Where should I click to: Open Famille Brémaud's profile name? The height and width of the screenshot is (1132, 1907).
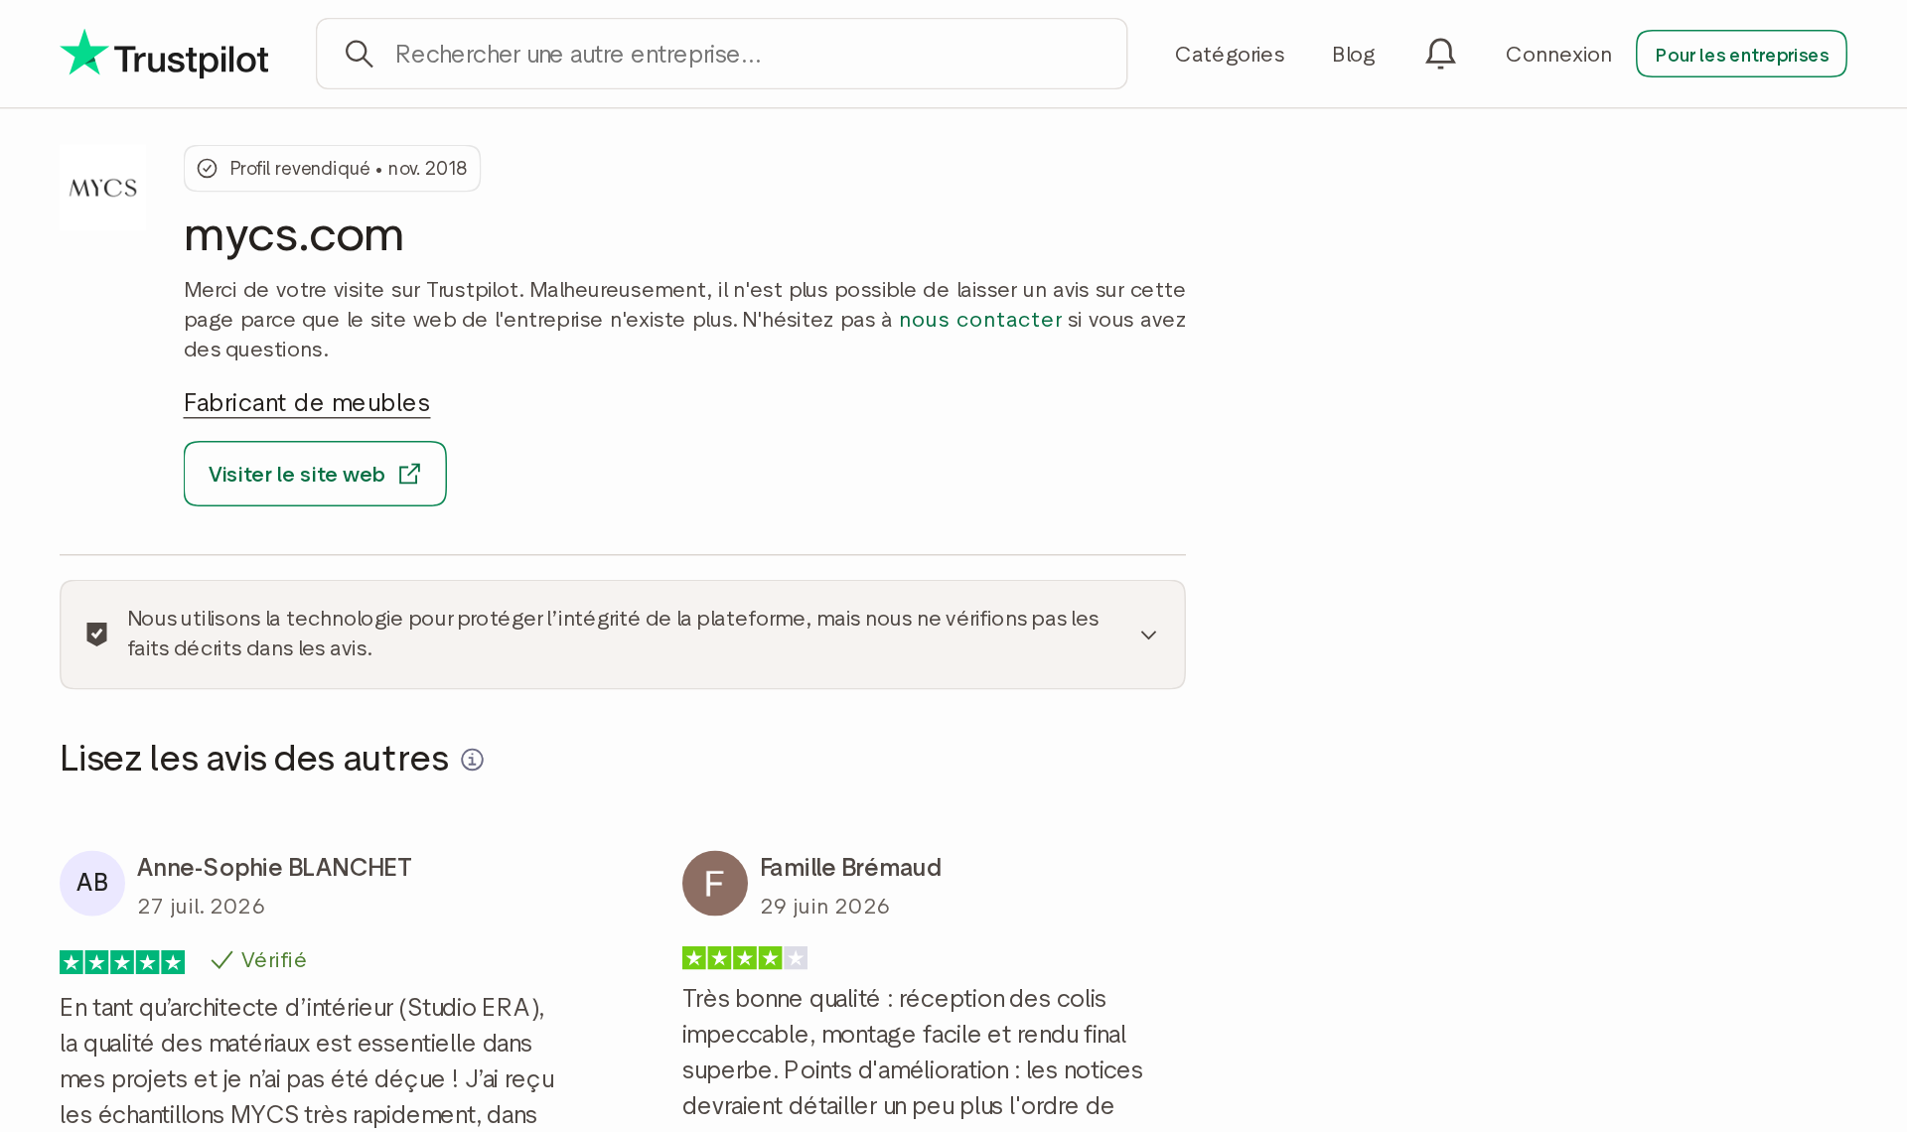(x=850, y=868)
